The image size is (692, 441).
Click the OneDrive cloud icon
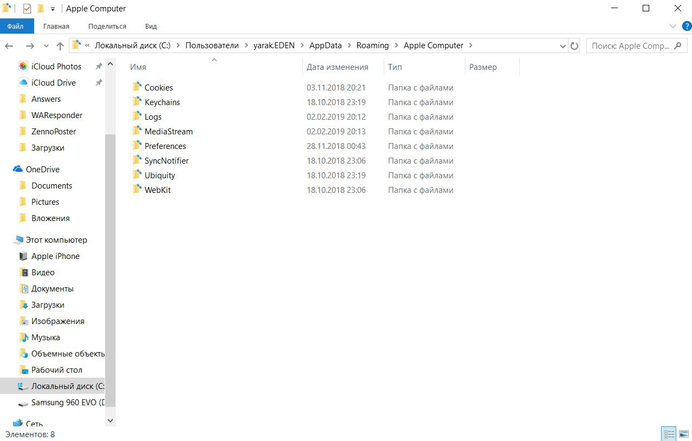click(x=18, y=169)
